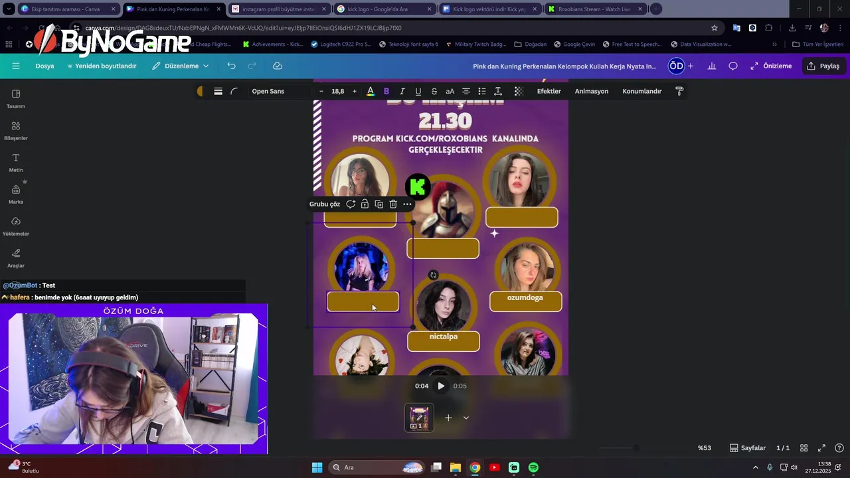
Task: Open the comments speech bubble
Action: point(733,66)
